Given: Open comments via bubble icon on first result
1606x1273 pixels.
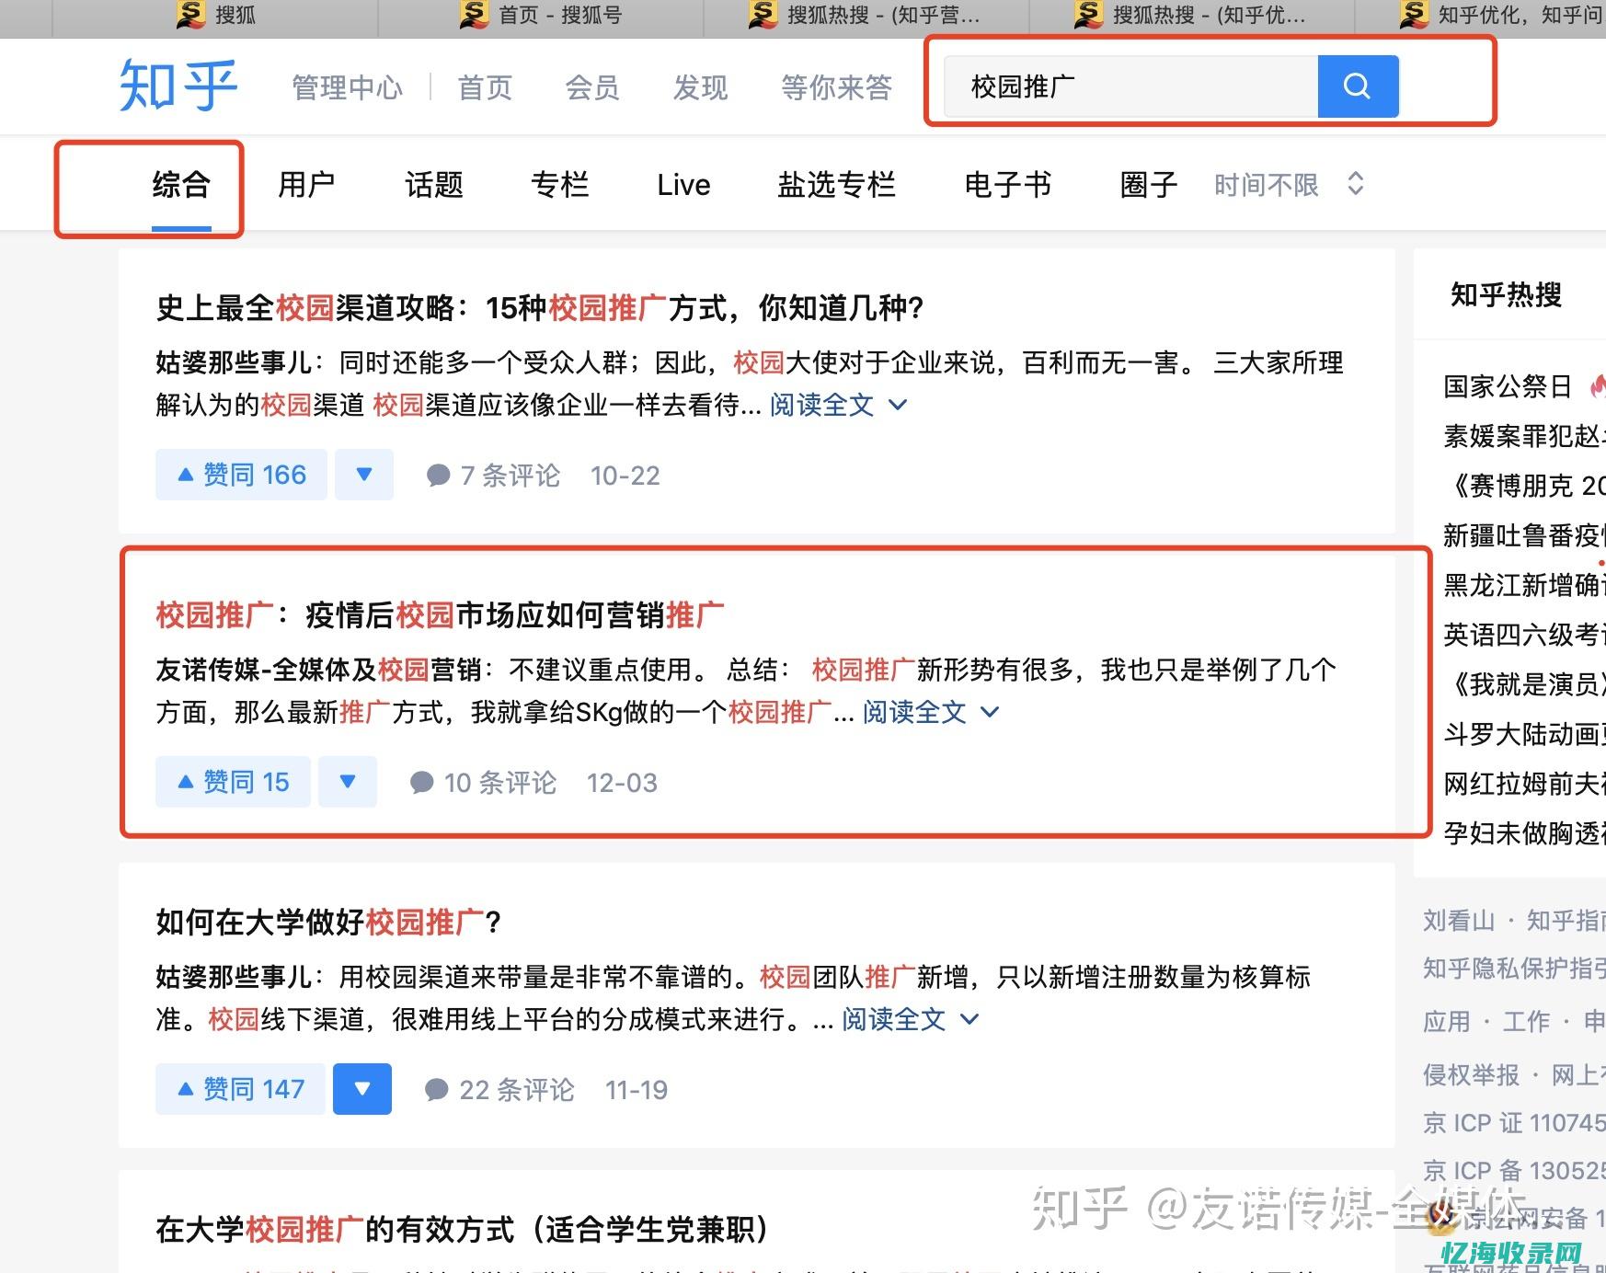Looking at the screenshot, I should pos(437,475).
